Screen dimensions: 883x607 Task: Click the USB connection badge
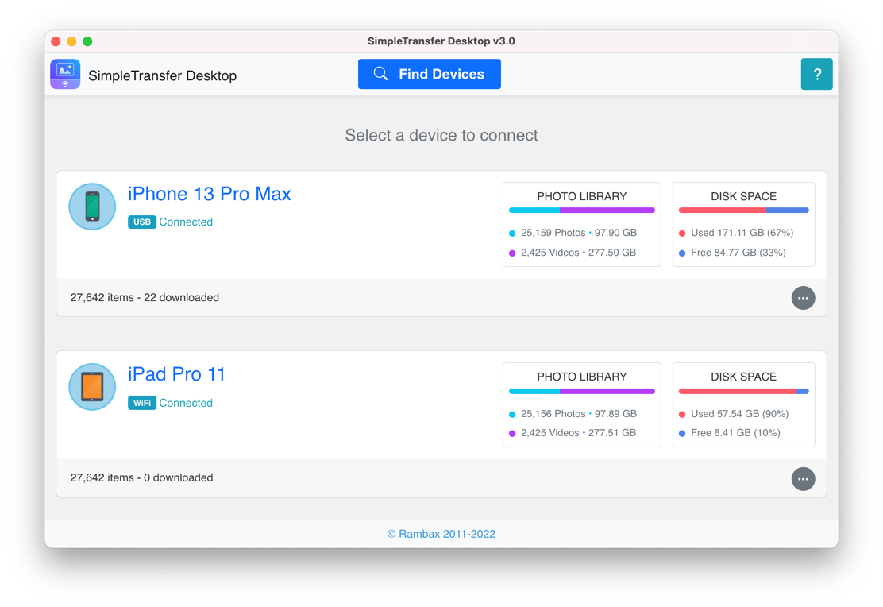tap(142, 222)
